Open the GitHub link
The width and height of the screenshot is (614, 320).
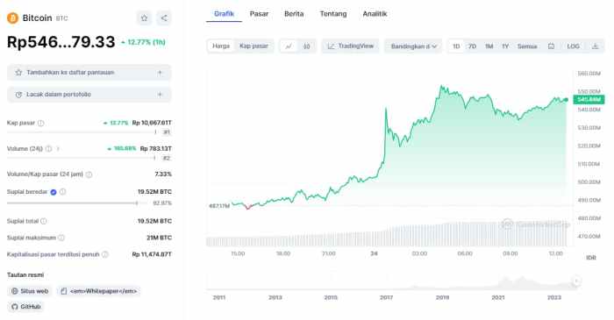25,307
